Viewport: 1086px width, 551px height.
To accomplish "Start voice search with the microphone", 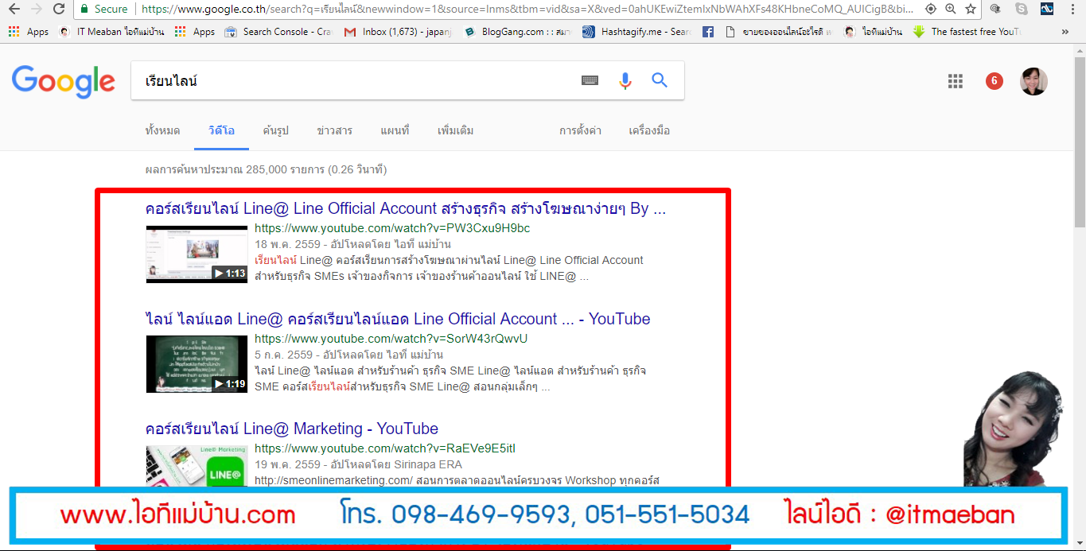I will (x=625, y=80).
